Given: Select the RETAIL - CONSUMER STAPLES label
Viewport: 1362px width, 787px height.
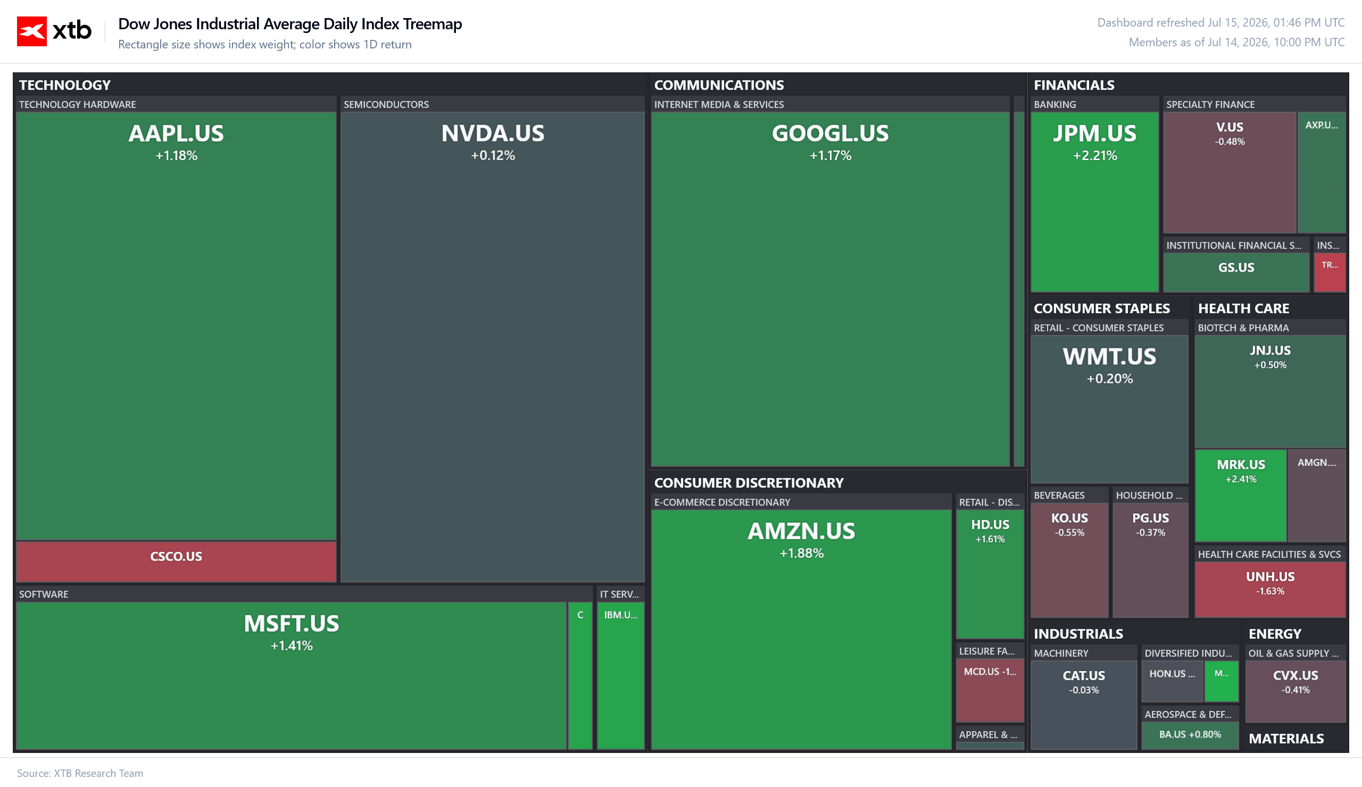Looking at the screenshot, I should (x=1098, y=328).
